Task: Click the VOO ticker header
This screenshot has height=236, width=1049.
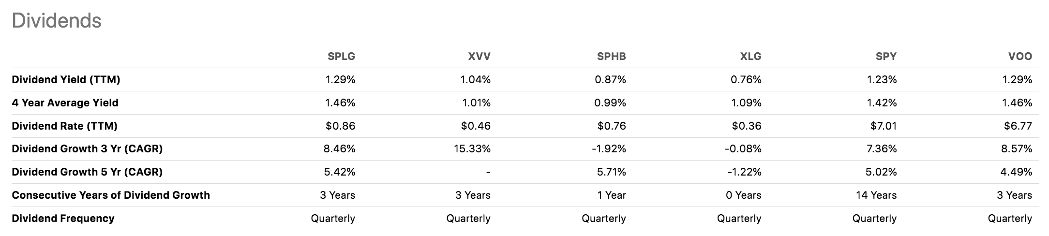Action: (x=1020, y=57)
